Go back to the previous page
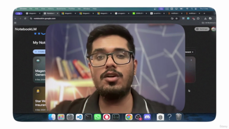This screenshot has width=229, height=129. tap(15, 18)
